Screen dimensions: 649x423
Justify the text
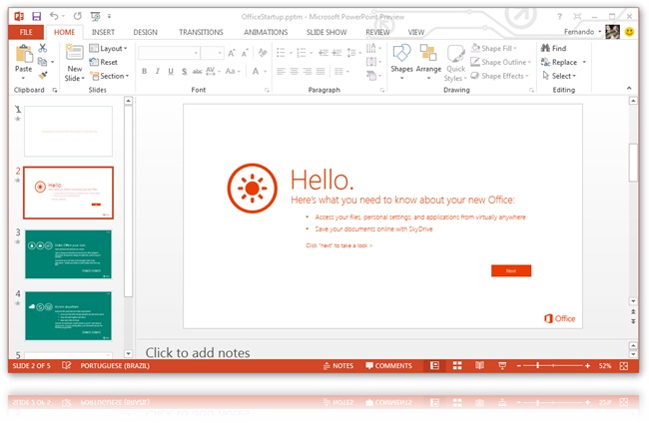coord(321,71)
